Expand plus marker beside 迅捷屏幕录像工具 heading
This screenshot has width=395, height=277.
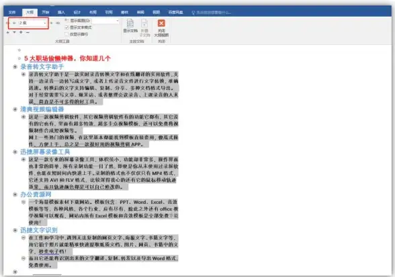pyautogui.click(x=15, y=152)
